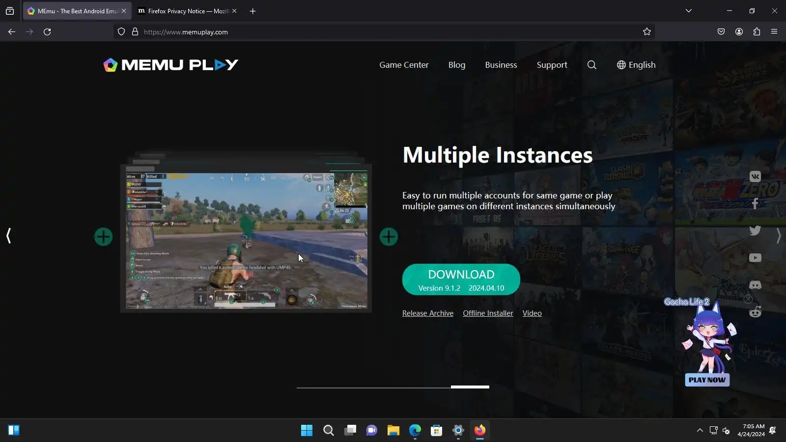786x442 pixels.
Task: Open the notification center bell
Action: point(773,431)
